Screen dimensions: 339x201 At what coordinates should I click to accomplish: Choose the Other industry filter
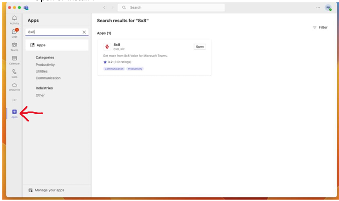point(40,95)
